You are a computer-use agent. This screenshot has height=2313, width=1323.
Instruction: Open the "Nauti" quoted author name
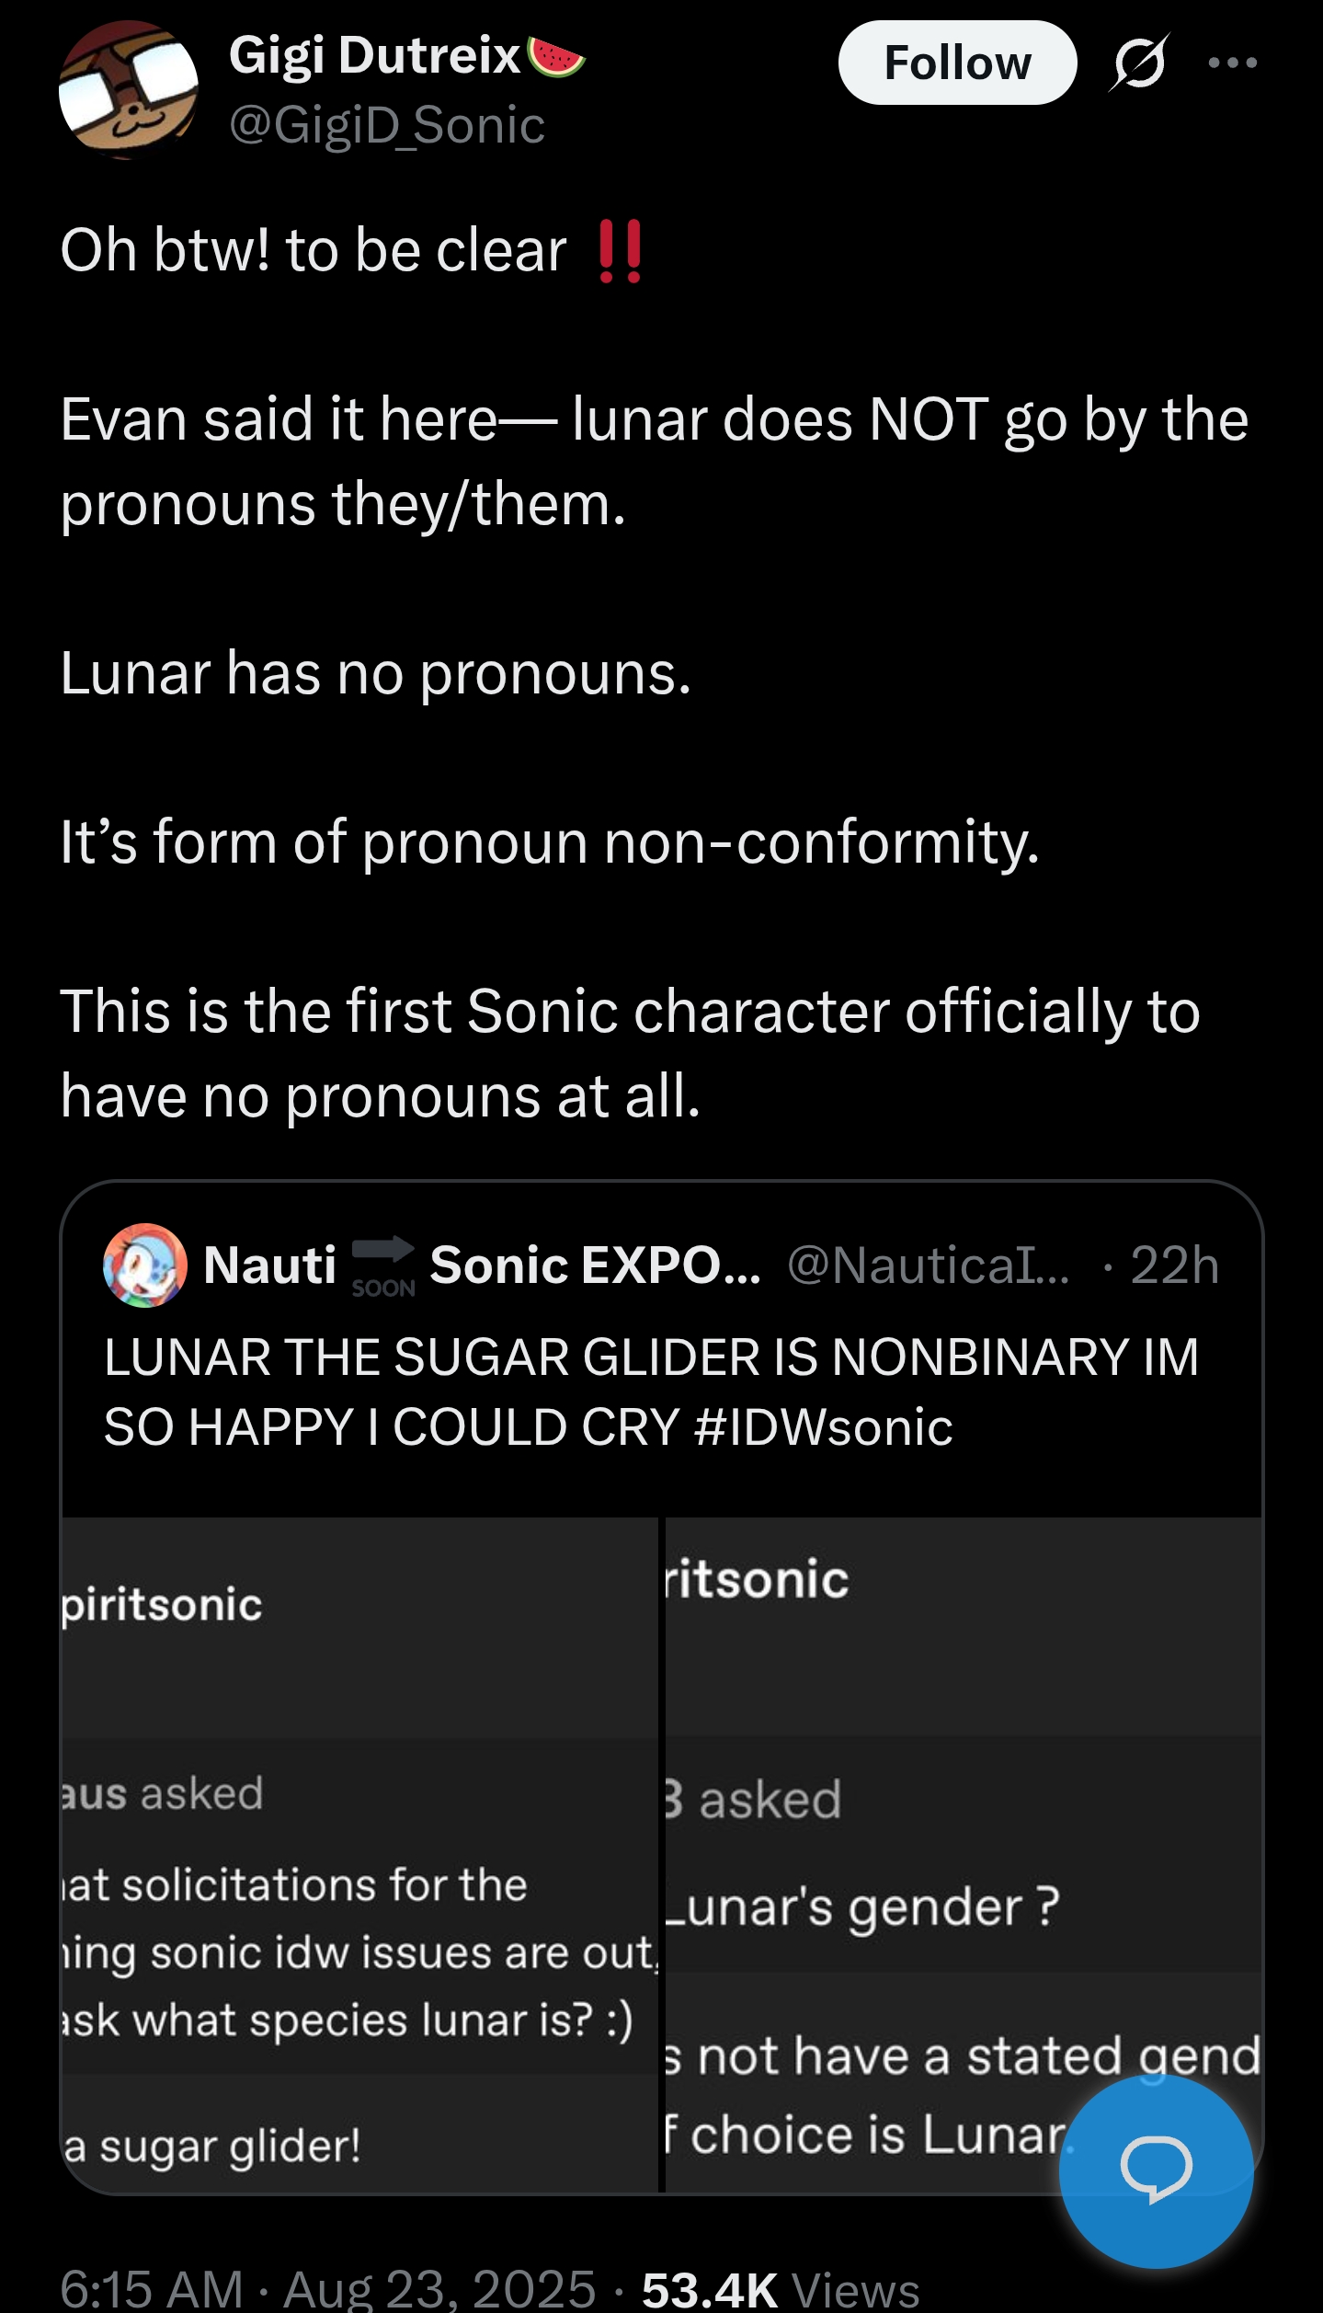[269, 1265]
